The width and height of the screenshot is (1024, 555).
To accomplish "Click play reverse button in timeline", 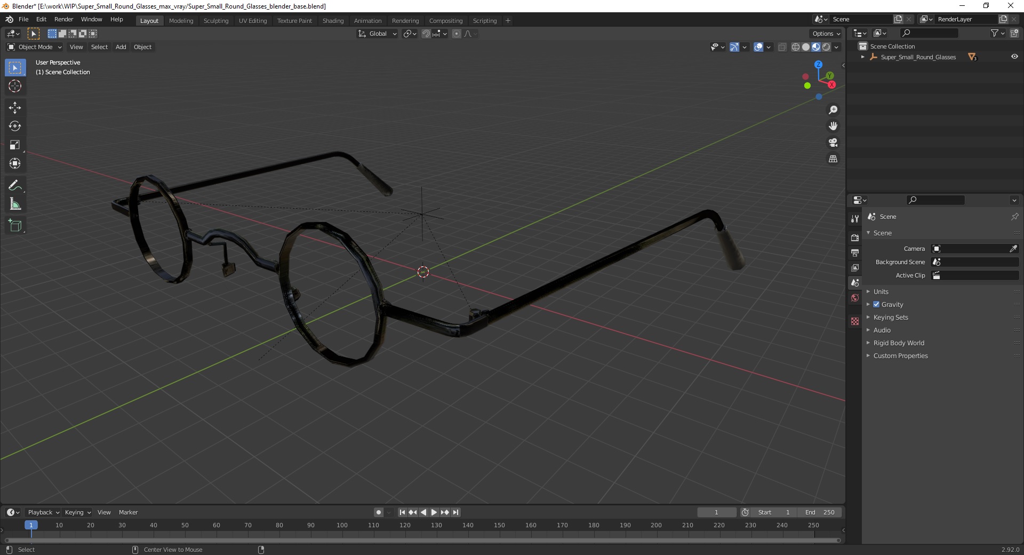I will pos(423,512).
